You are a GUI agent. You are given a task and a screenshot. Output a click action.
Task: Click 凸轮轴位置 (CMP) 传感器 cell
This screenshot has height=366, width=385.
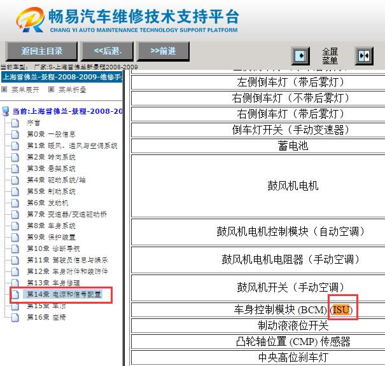pyautogui.click(x=258, y=342)
